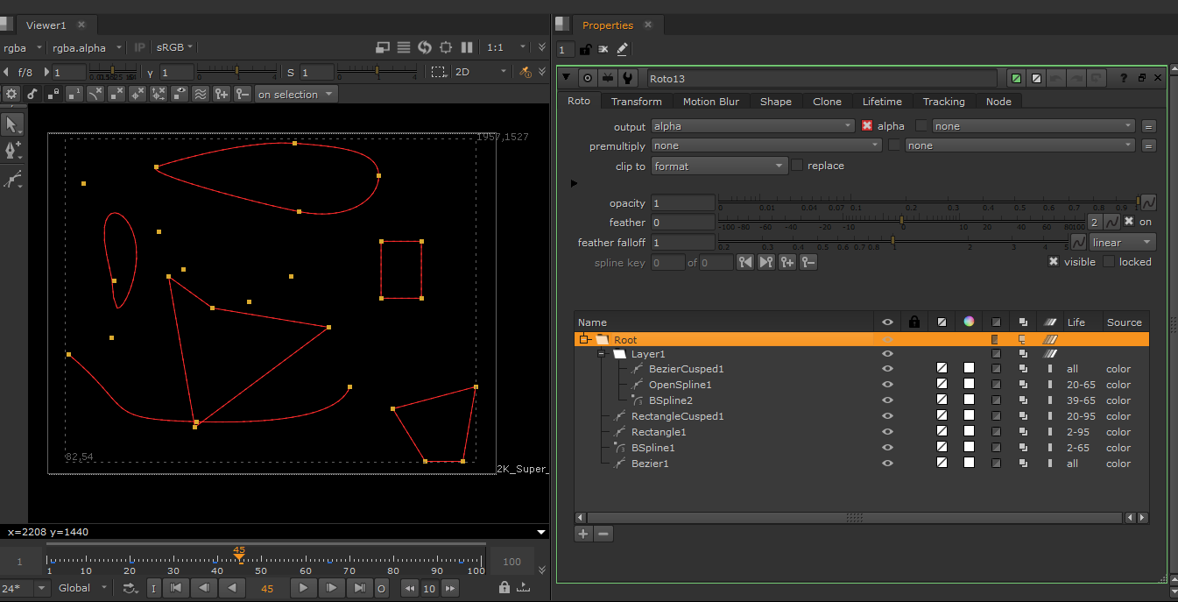Viewport: 1178px width, 602px height.
Task: Click the clear properties panel icon
Action: coord(603,49)
